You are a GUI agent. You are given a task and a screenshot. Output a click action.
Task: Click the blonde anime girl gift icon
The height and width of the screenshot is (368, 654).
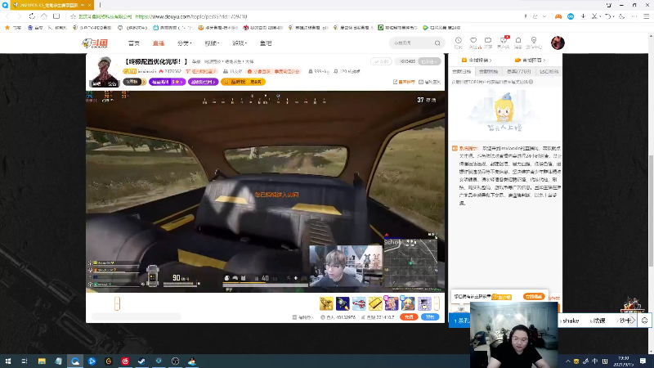point(407,303)
